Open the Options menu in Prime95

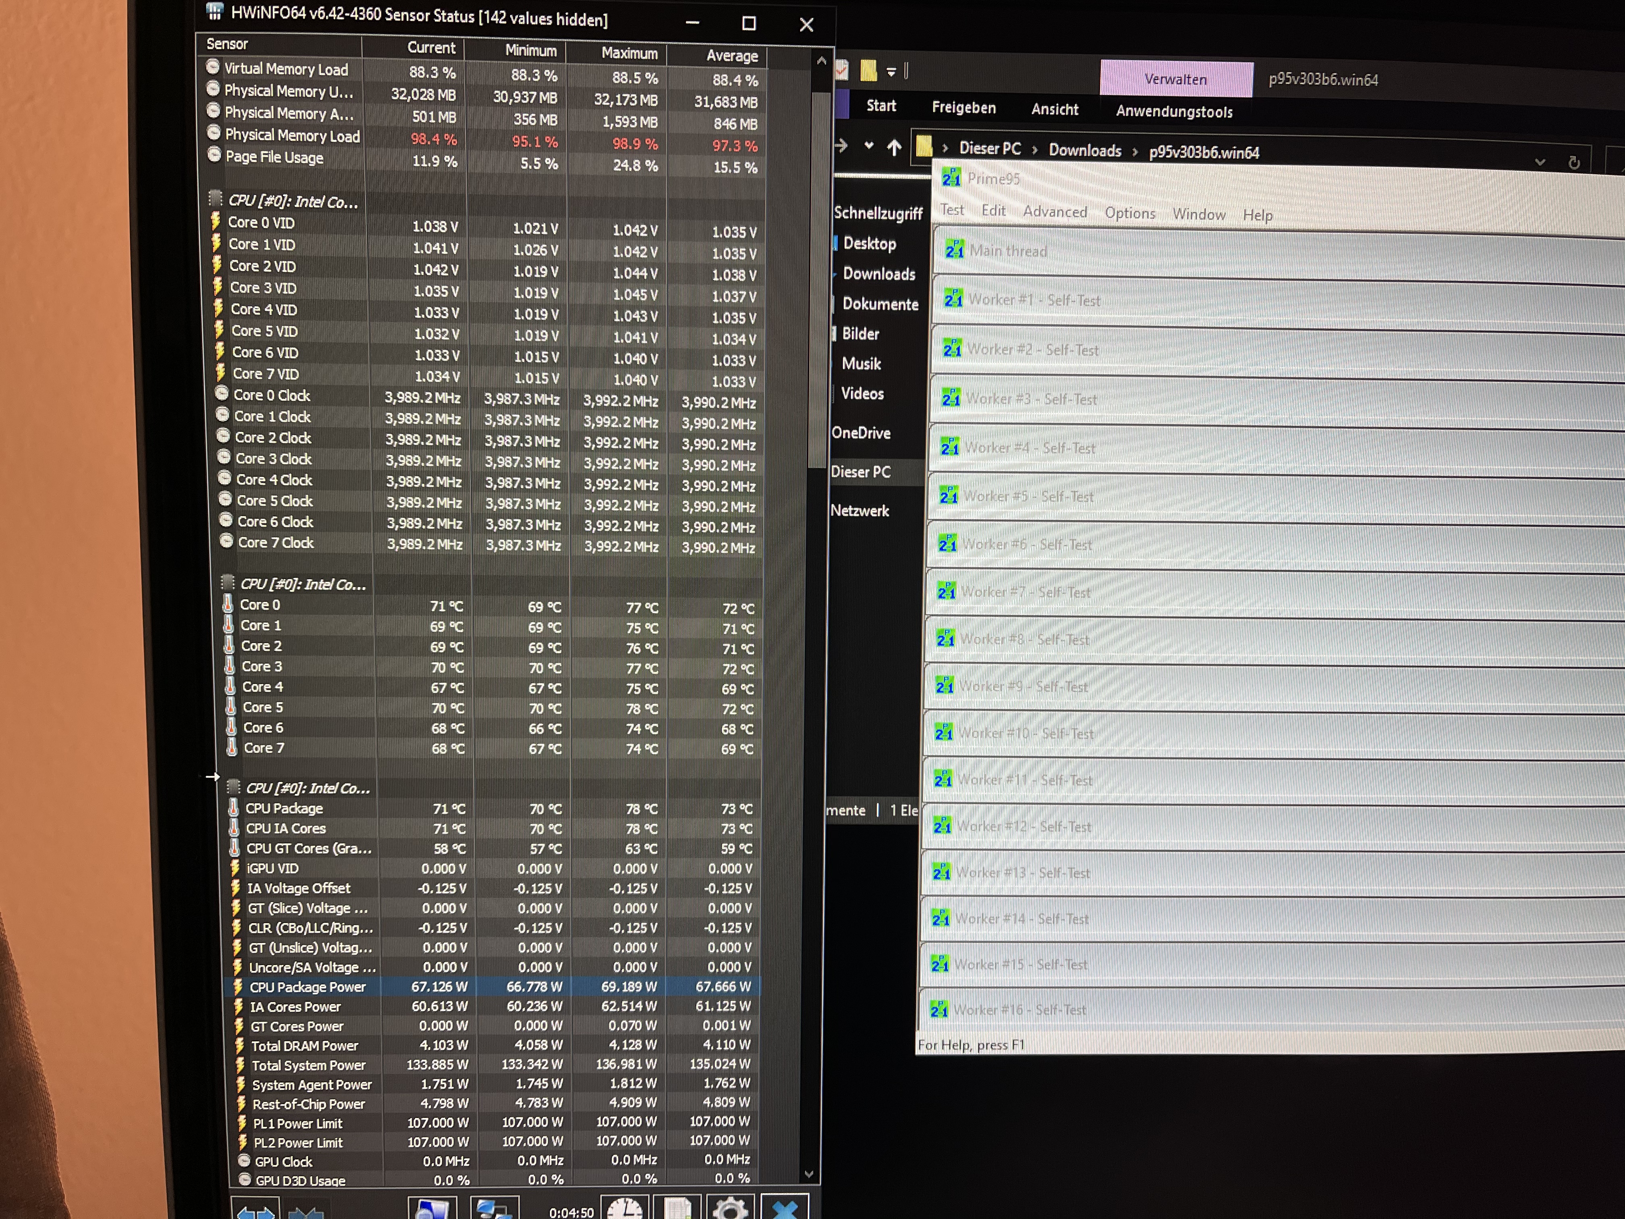[x=1130, y=213]
